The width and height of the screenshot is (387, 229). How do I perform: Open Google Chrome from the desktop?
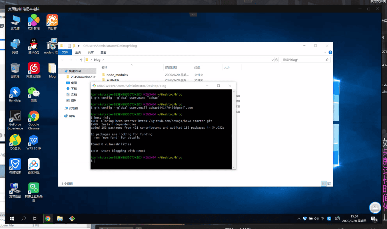(x=33, y=117)
